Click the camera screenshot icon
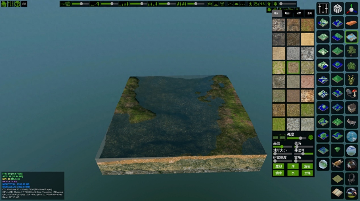The width and height of the screenshot is (360, 201). tap(351, 193)
